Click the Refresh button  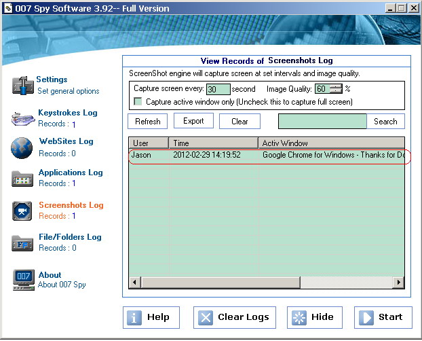147,122
